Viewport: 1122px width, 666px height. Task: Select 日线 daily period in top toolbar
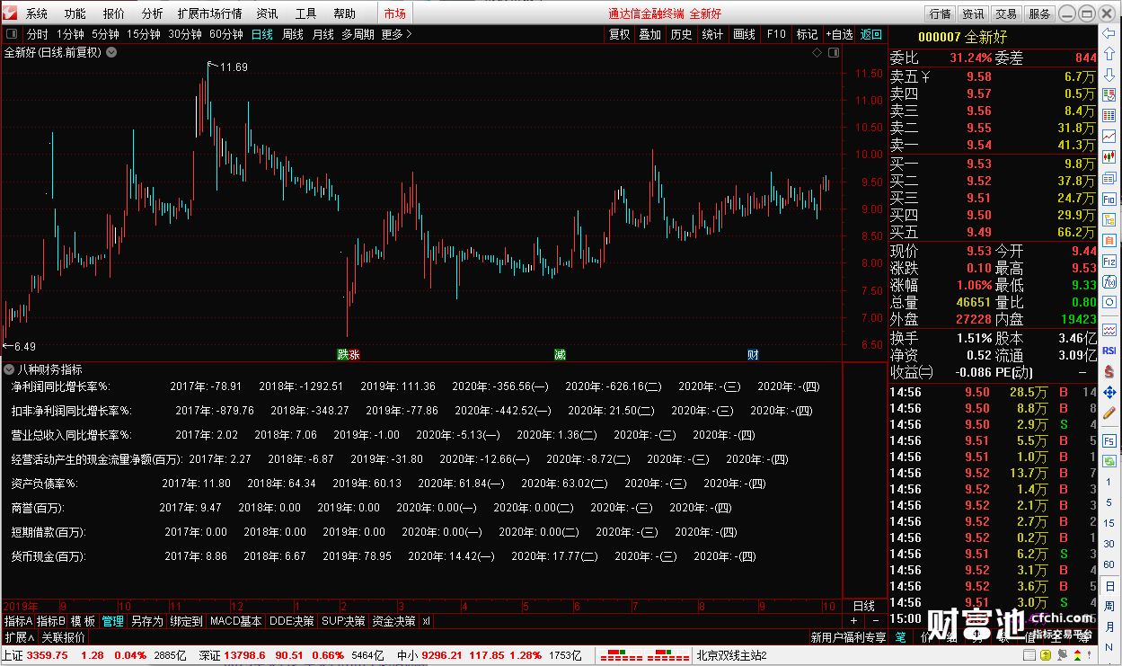tap(262, 34)
